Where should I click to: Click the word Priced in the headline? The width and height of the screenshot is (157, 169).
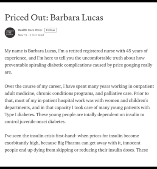tap(17, 18)
